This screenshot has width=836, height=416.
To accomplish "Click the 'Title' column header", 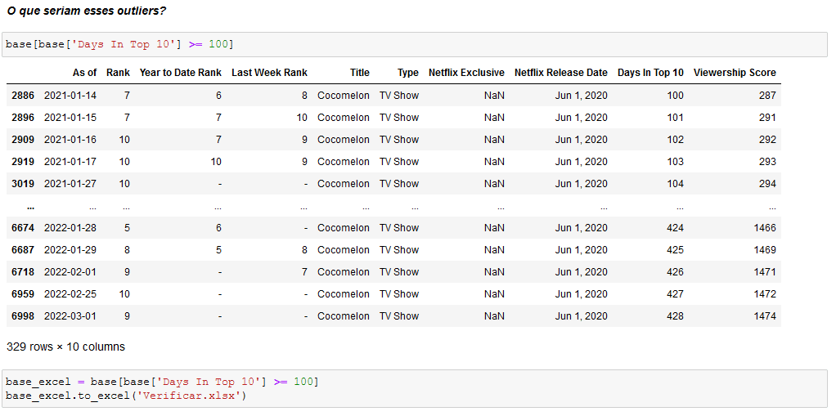I will point(360,73).
